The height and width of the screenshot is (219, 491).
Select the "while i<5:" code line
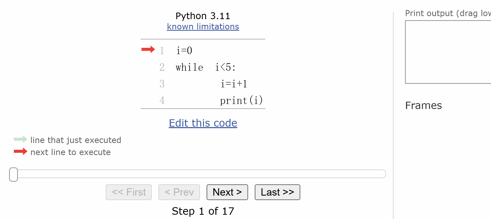[206, 67]
